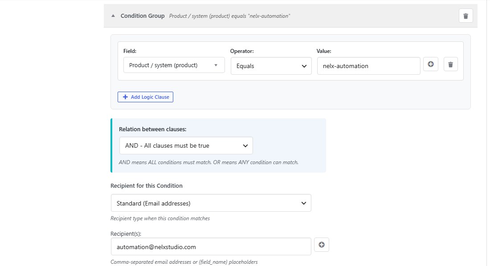The image size is (490, 266).
Task: Click the hint Recipient type when this condition matches
Action: tap(160, 218)
